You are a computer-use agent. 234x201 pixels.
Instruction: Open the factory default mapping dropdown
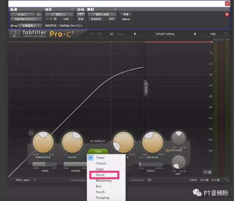(x=102, y=15)
